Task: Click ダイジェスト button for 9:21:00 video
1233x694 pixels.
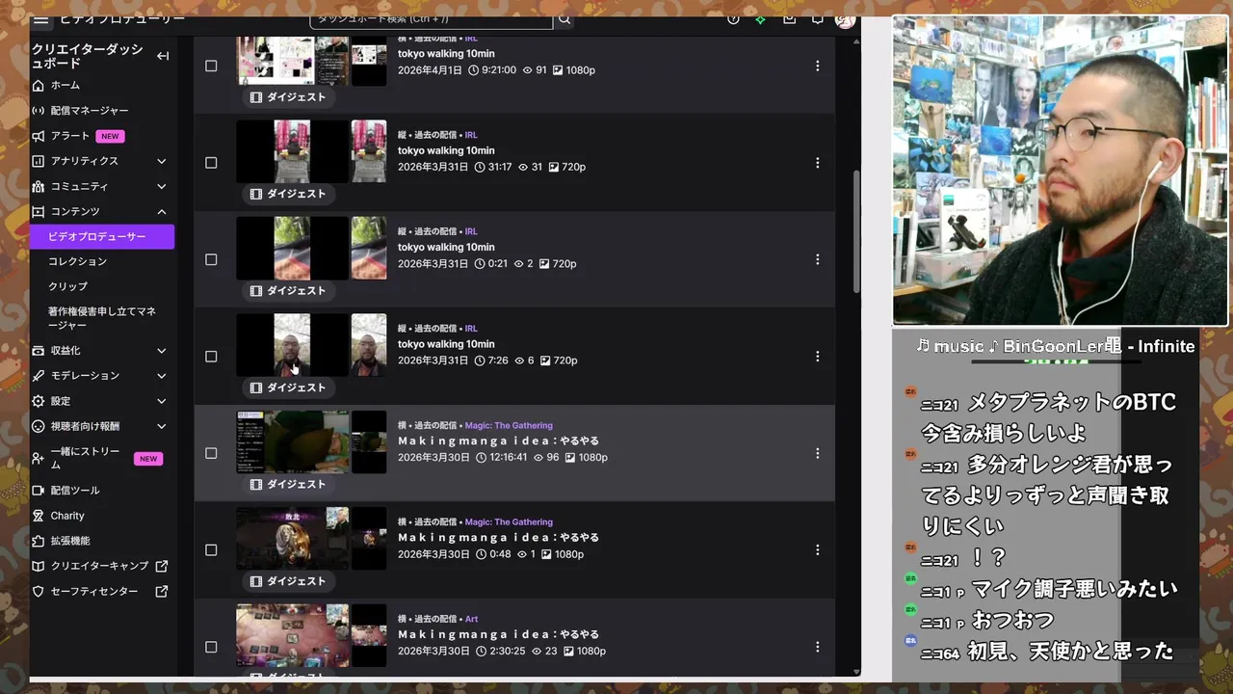Action: 288,97
